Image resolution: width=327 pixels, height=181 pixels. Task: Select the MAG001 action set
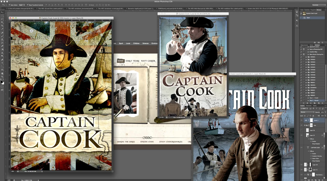point(312,85)
